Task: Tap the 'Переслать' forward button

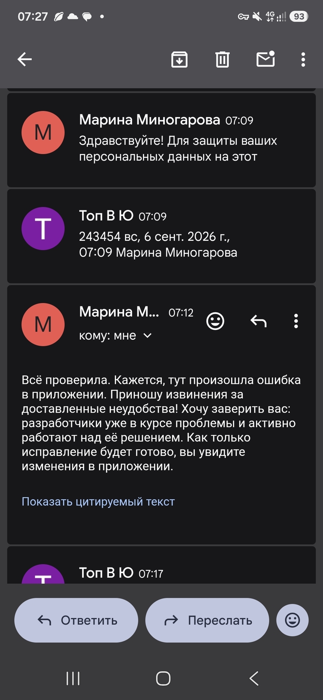Action: [x=207, y=620]
